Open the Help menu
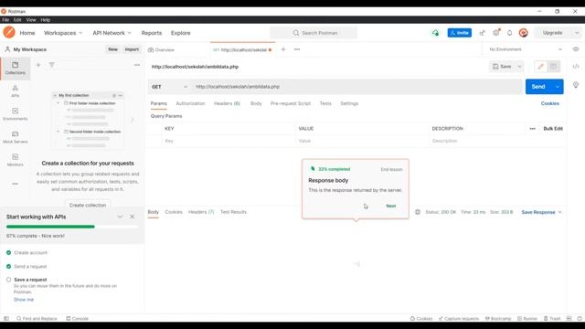585x329 pixels. click(x=46, y=20)
